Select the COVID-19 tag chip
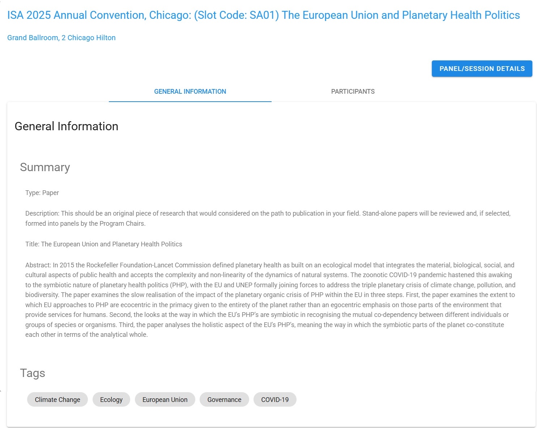Image resolution: width=537 pixels, height=428 pixels. click(275, 399)
